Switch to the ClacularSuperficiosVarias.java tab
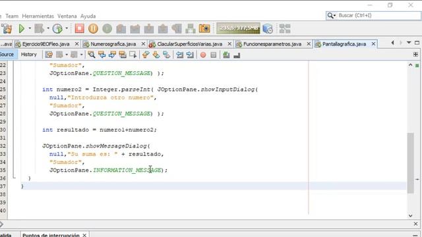Viewport: 422px width, 237px height. [190, 44]
